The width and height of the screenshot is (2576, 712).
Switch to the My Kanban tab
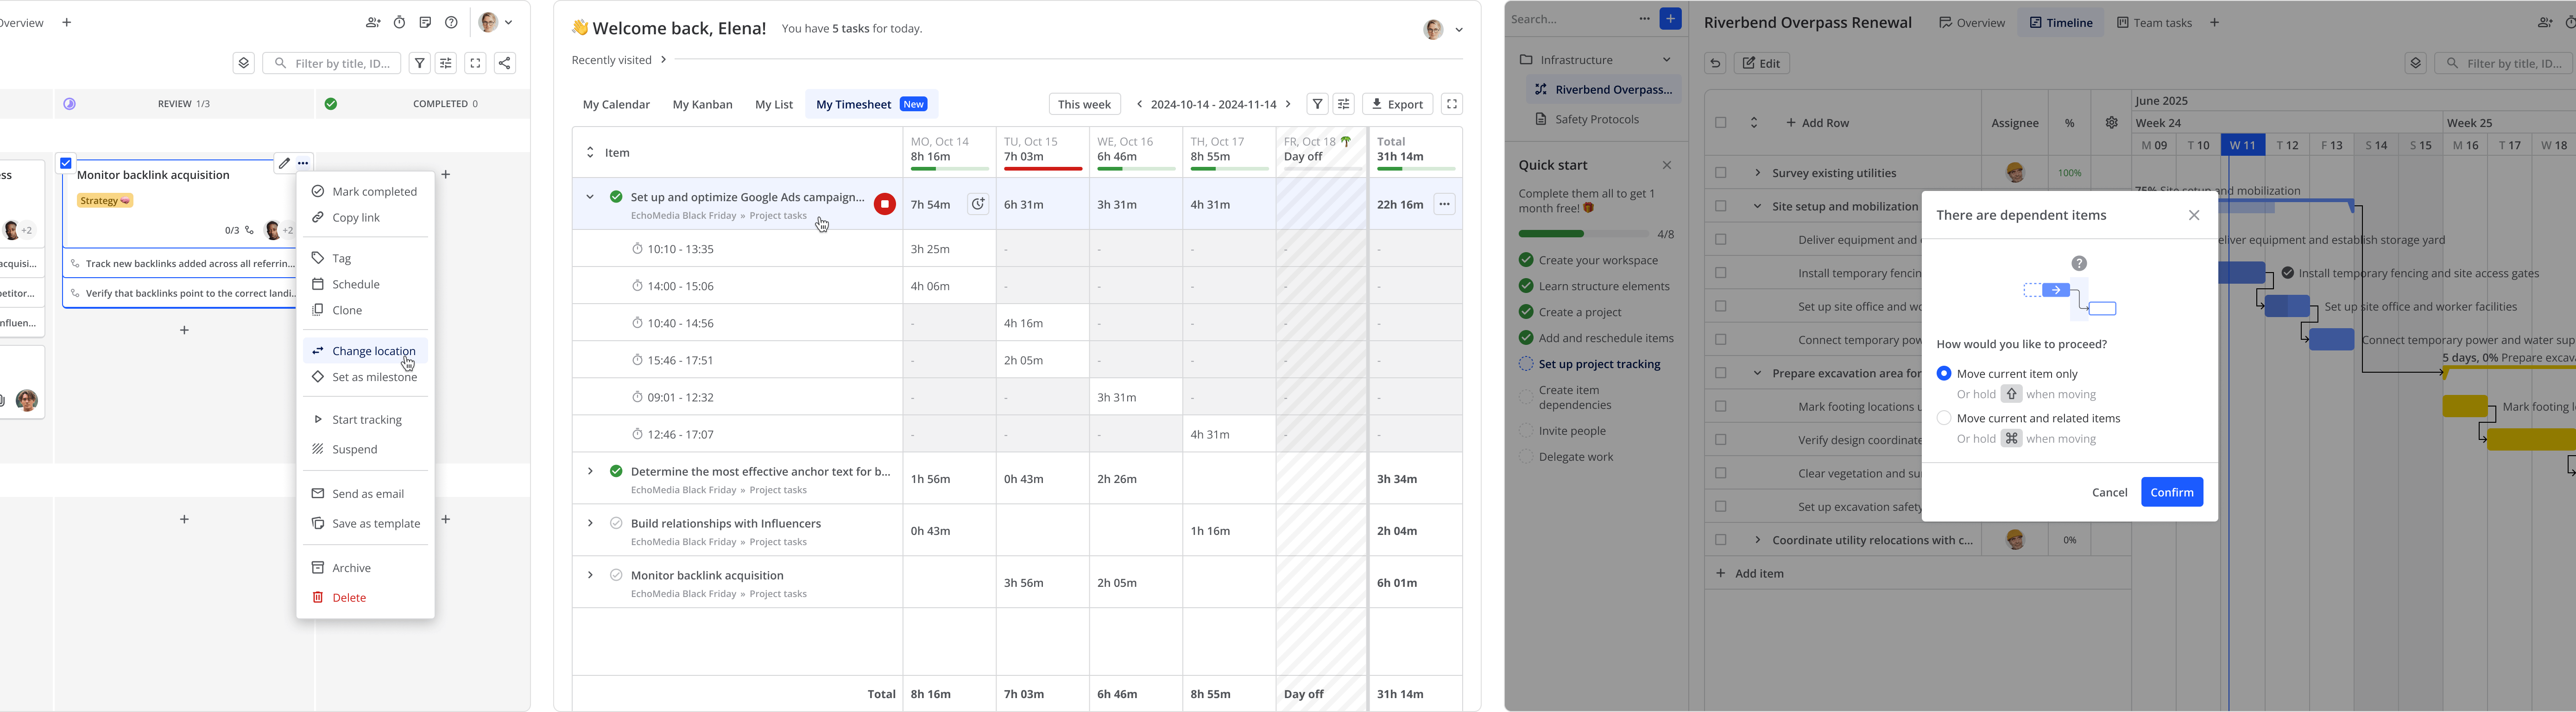pos(702,104)
